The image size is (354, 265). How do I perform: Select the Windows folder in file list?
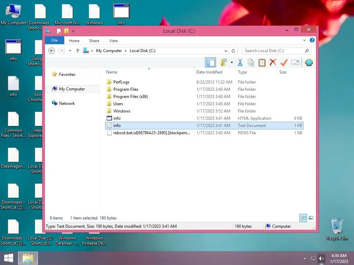[x=204, y=111]
